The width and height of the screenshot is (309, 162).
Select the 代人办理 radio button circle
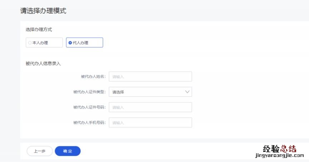coord(70,43)
